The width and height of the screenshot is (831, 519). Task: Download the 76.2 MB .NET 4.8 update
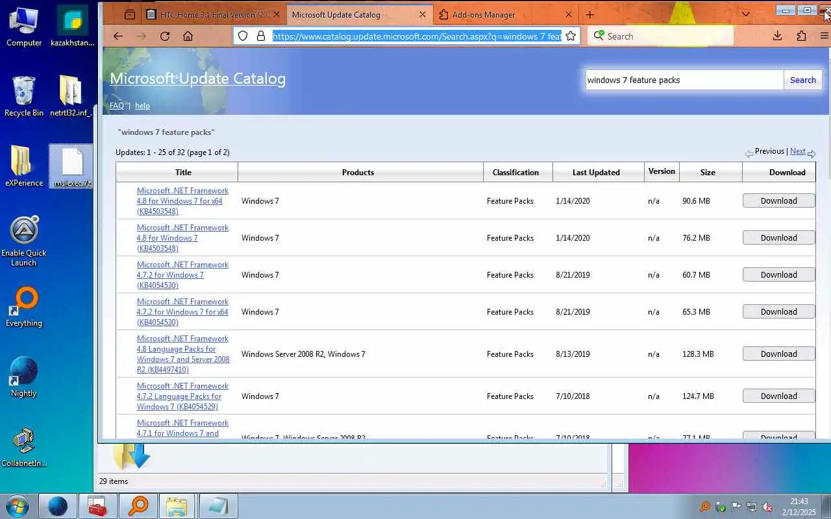coord(778,238)
